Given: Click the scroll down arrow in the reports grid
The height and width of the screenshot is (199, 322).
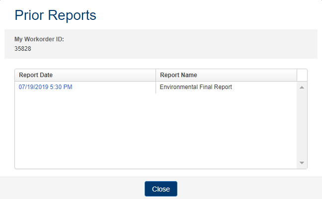Looking at the screenshot, I should coord(302,163).
